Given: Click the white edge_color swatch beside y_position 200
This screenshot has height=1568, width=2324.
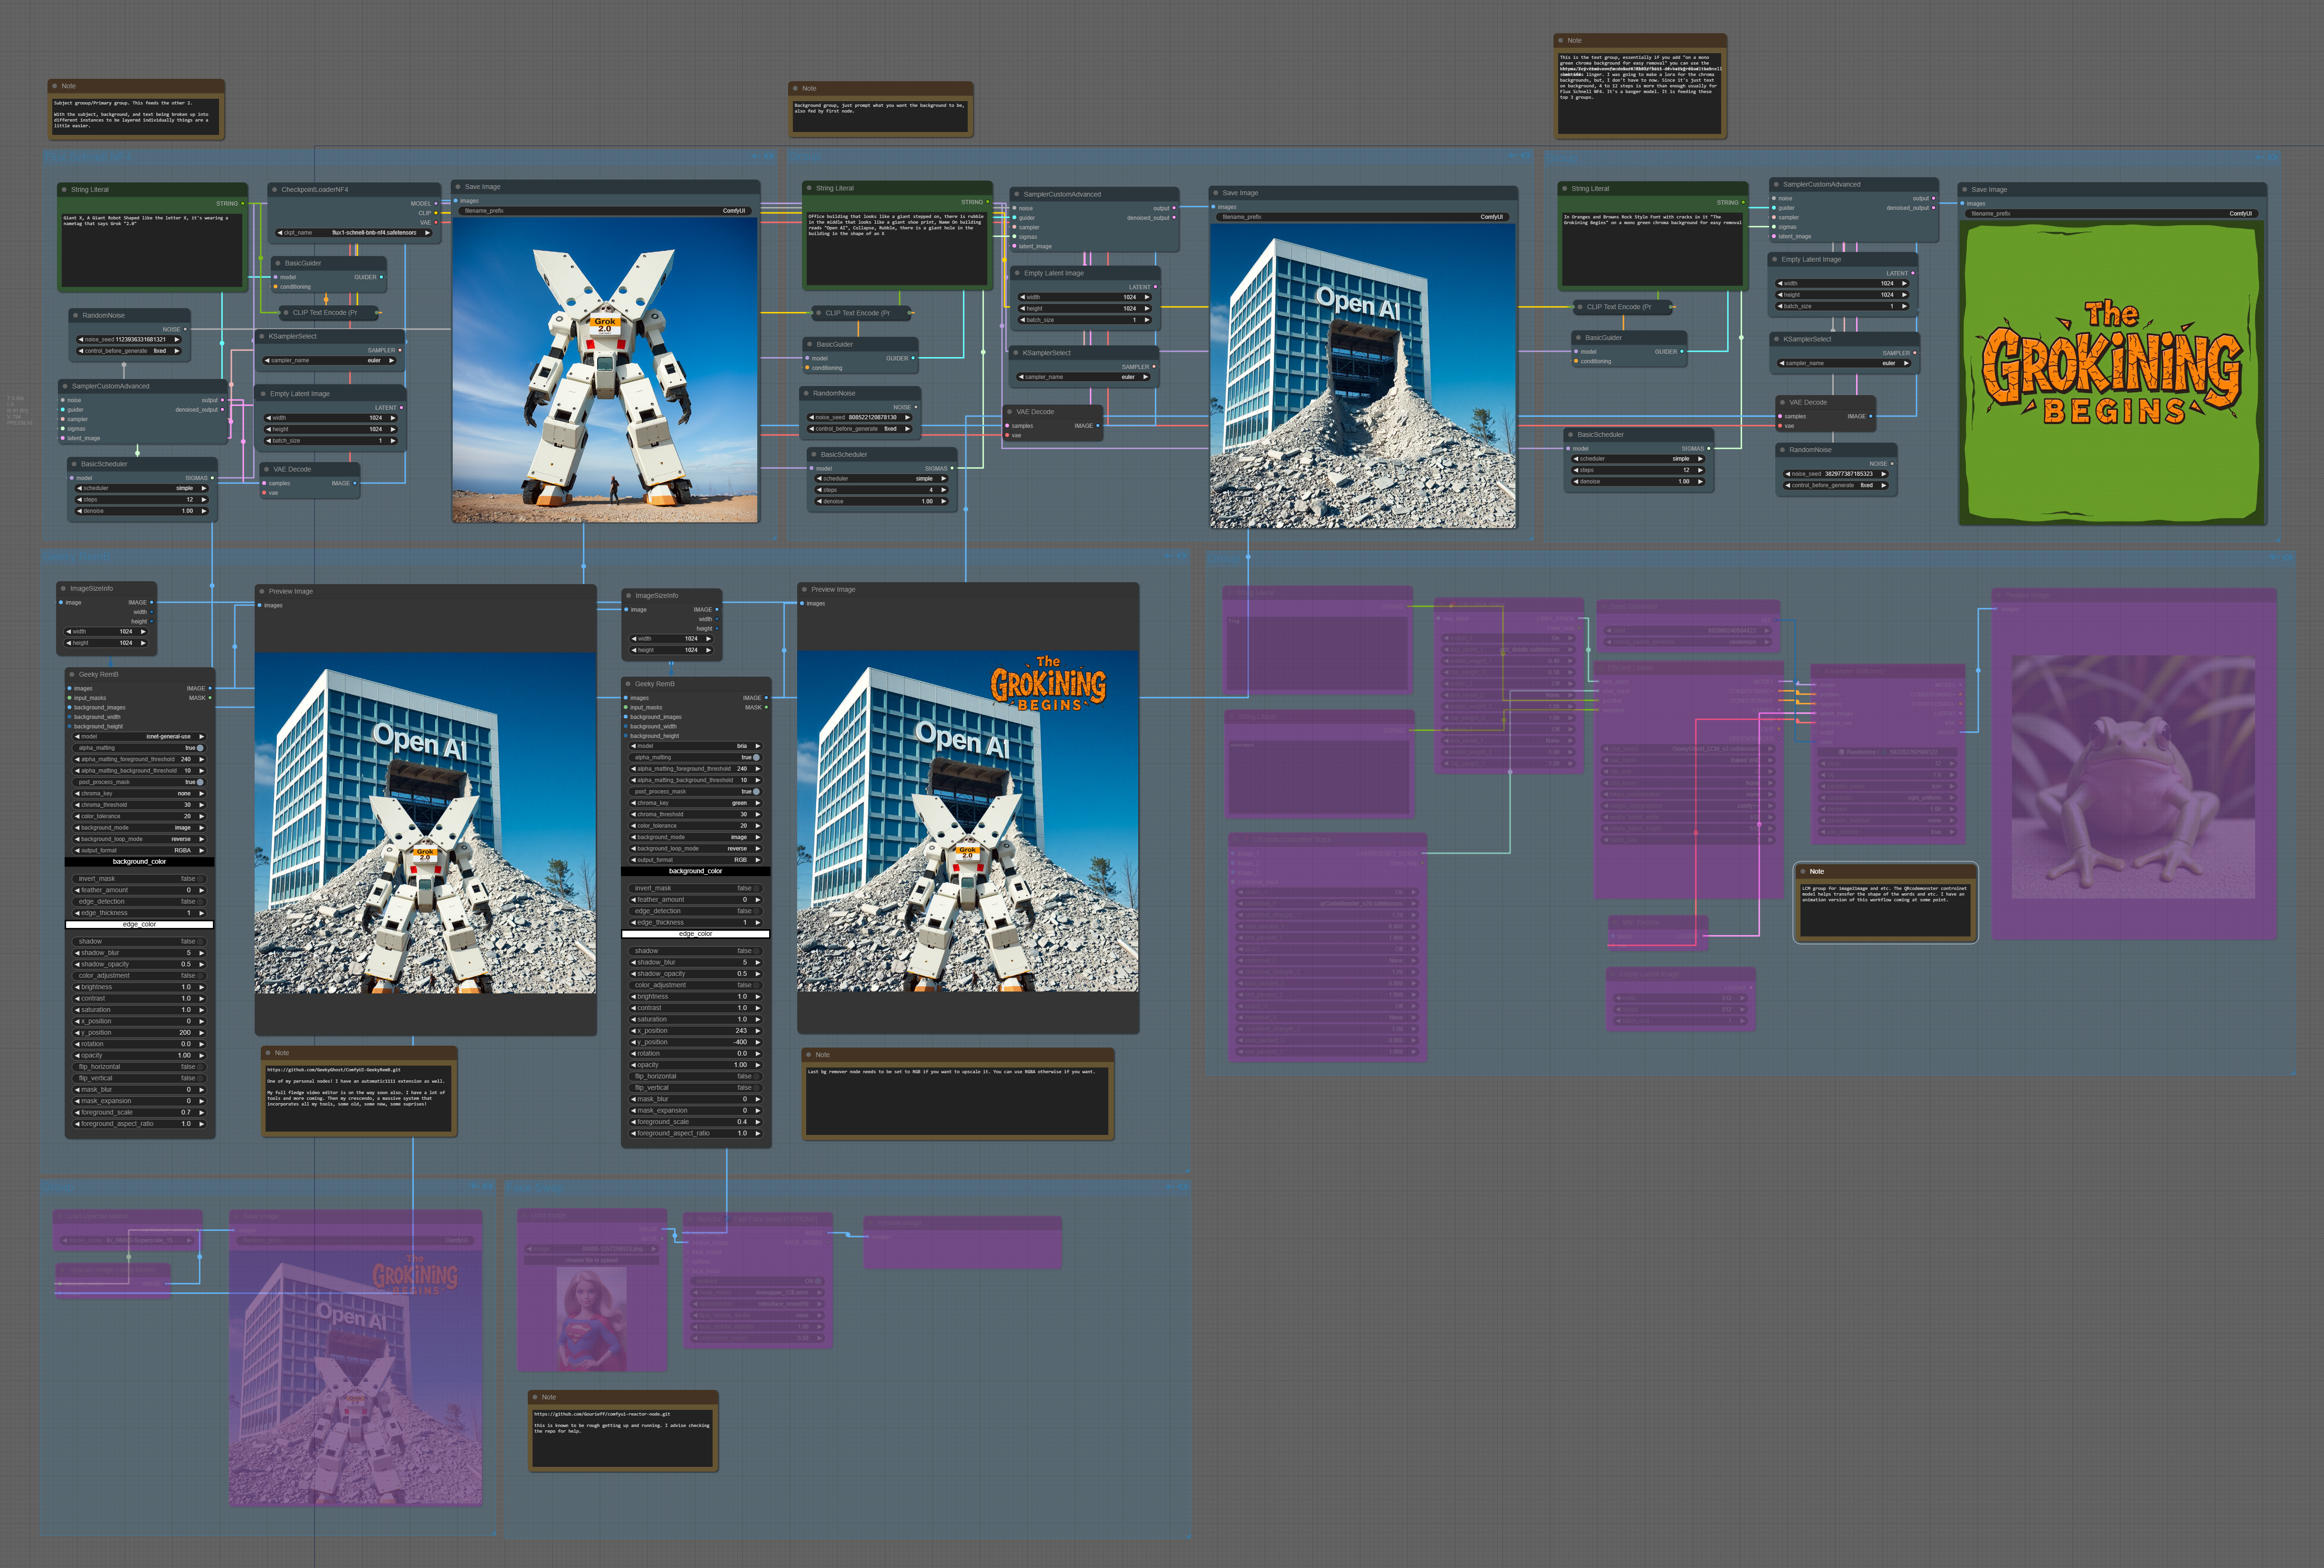Looking at the screenshot, I should (140, 925).
